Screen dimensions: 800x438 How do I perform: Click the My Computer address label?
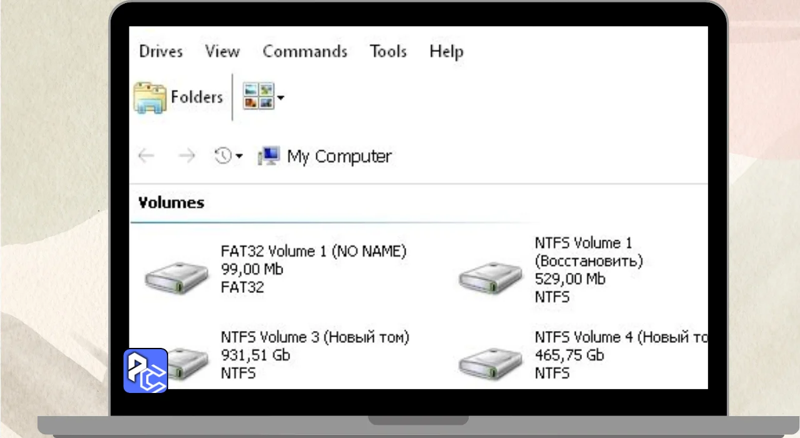tap(339, 156)
